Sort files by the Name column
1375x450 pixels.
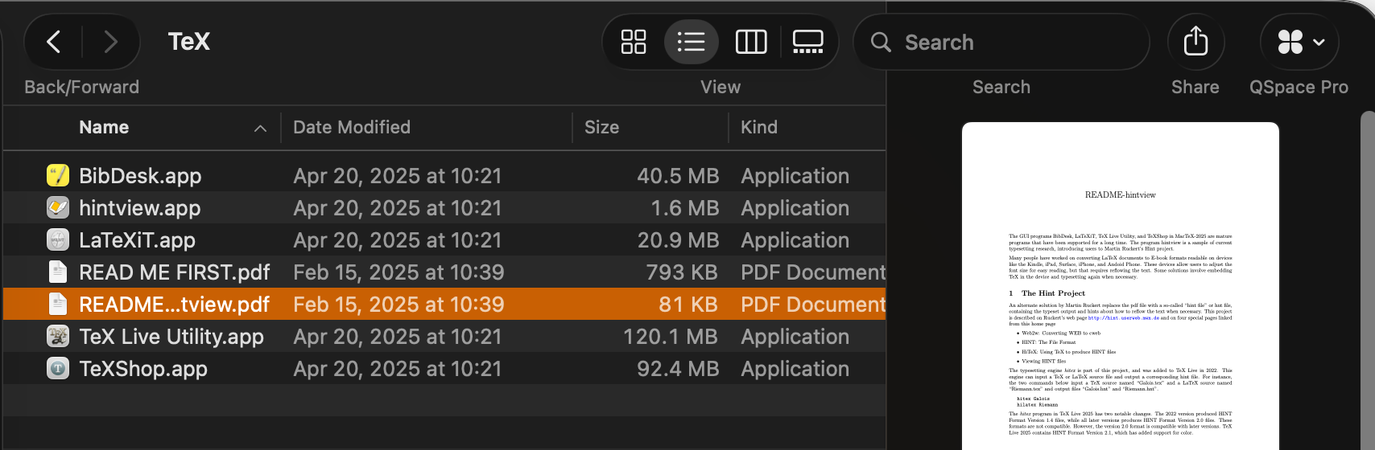click(x=104, y=128)
